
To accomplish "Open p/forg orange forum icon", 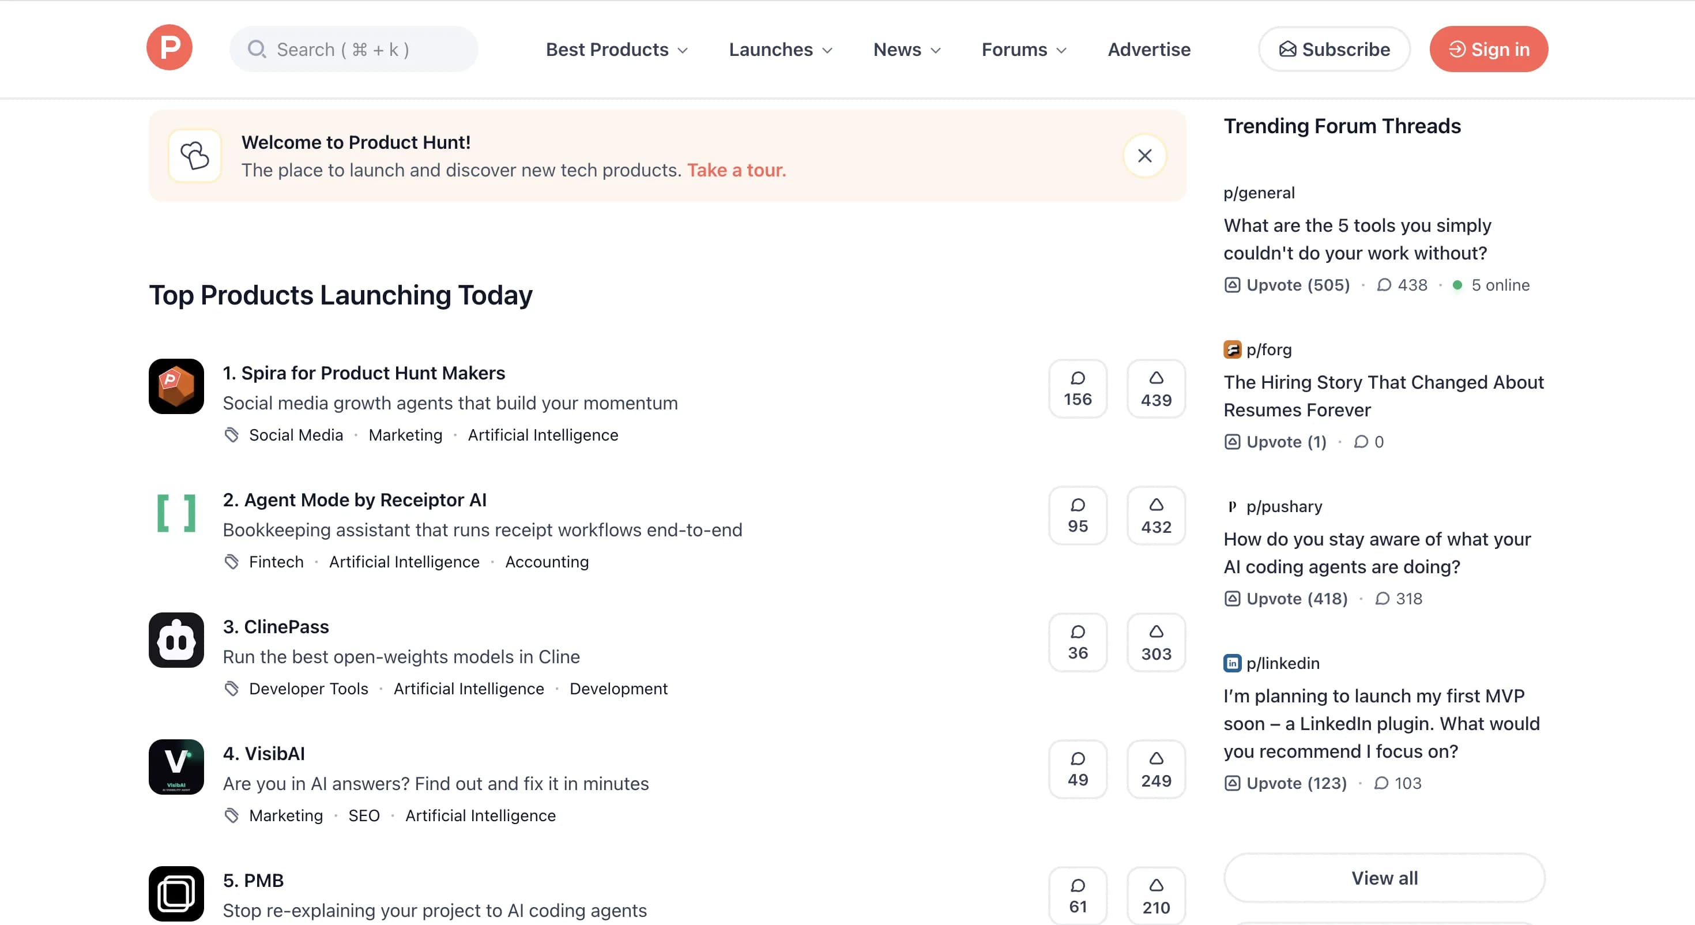I will point(1232,349).
